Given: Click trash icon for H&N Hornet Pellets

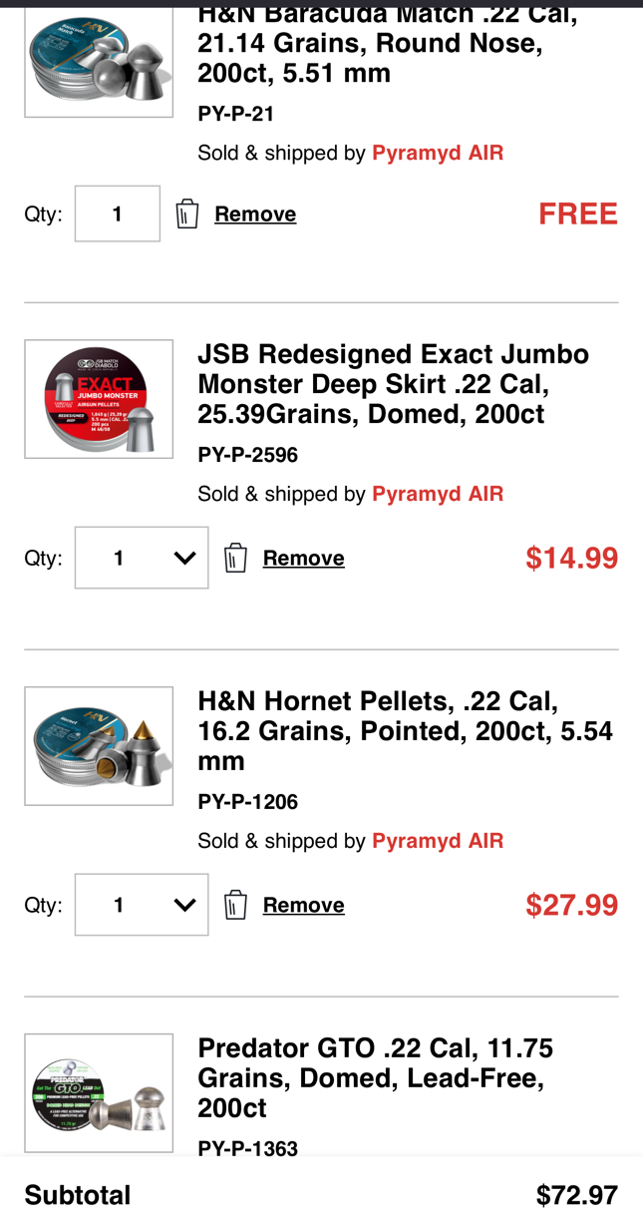Looking at the screenshot, I should click(x=235, y=905).
